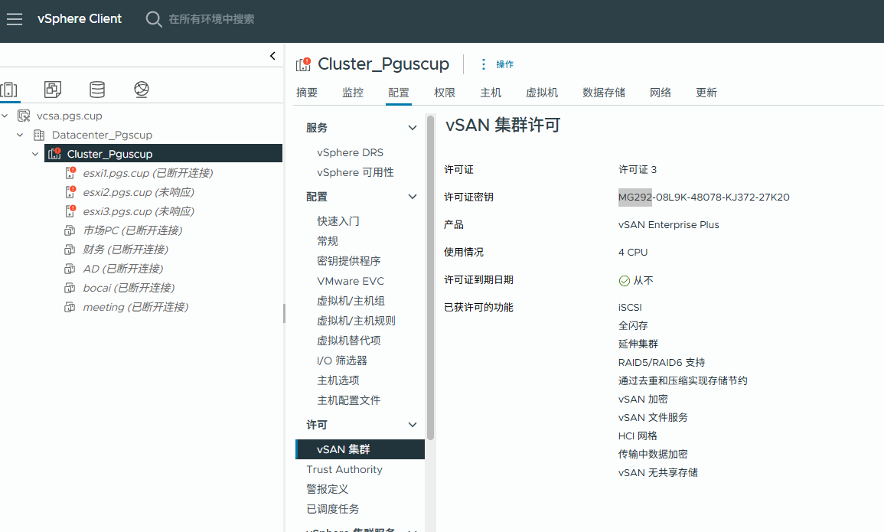Screen dimensions: 884x532
Task: Click the AD virtual machine icon
Action: point(70,269)
